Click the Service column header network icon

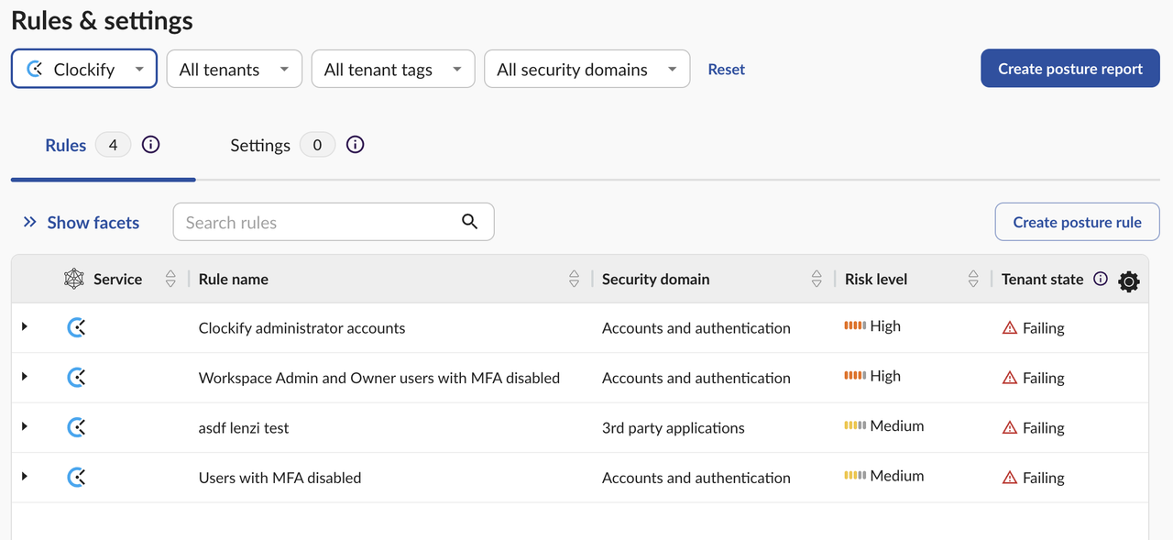(74, 279)
